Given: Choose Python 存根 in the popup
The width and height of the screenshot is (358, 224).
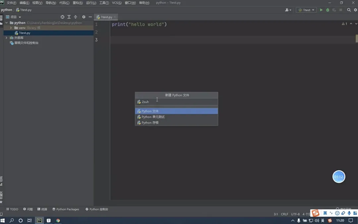Looking at the screenshot, I should pos(176,123).
